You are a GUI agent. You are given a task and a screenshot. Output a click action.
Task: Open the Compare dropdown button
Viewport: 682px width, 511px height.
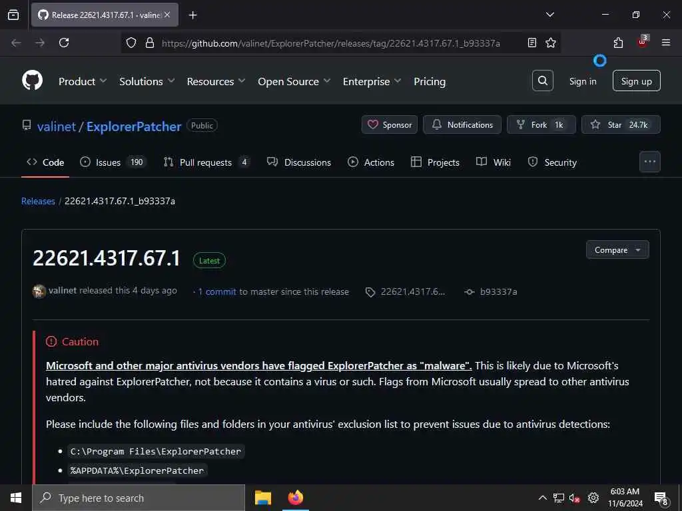(x=617, y=250)
